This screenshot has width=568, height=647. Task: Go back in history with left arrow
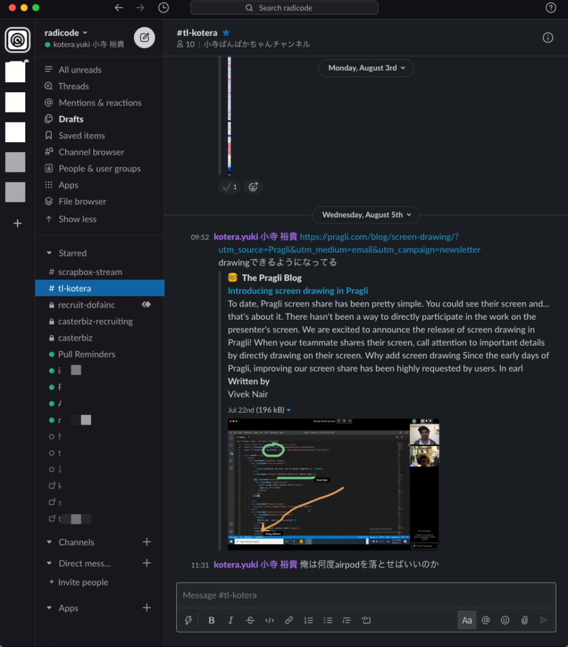point(119,8)
